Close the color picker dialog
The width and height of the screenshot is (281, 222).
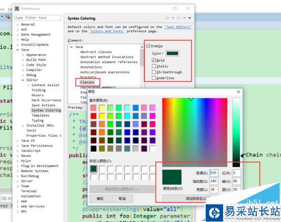(238, 92)
